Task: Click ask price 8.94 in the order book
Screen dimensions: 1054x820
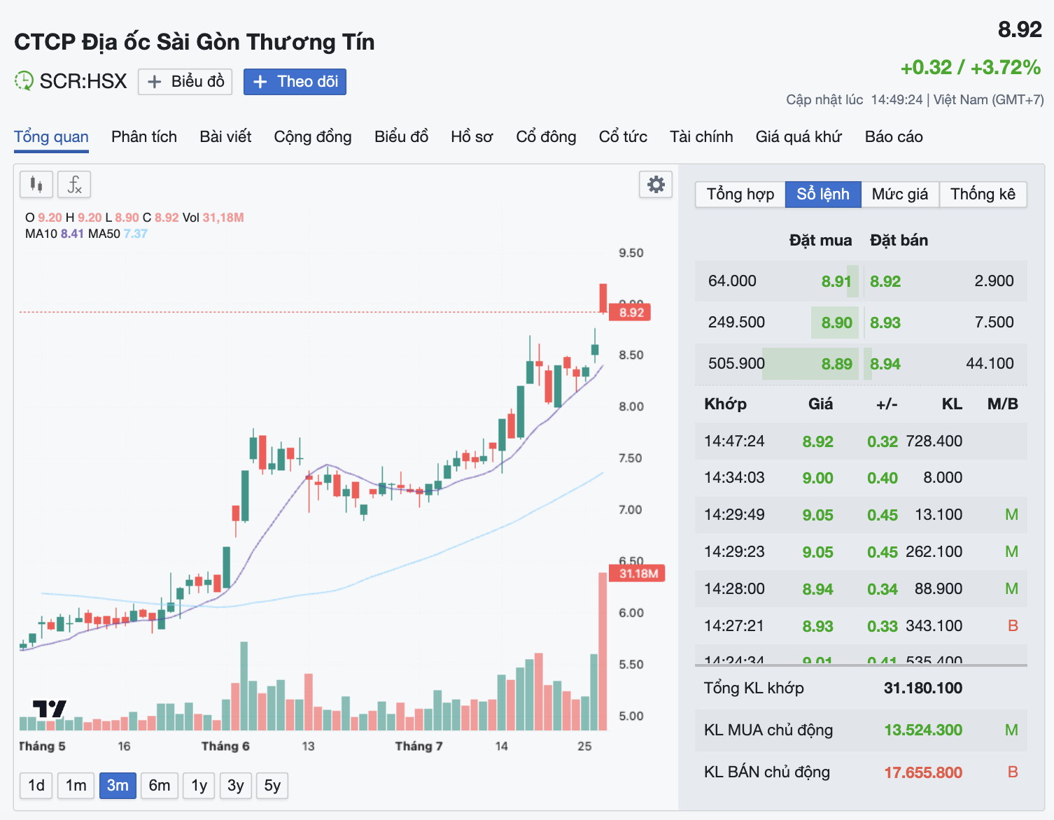Action: pos(885,364)
